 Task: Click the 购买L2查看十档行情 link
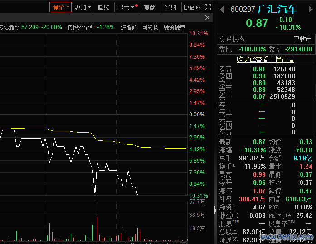pyautogui.click(x=265, y=60)
